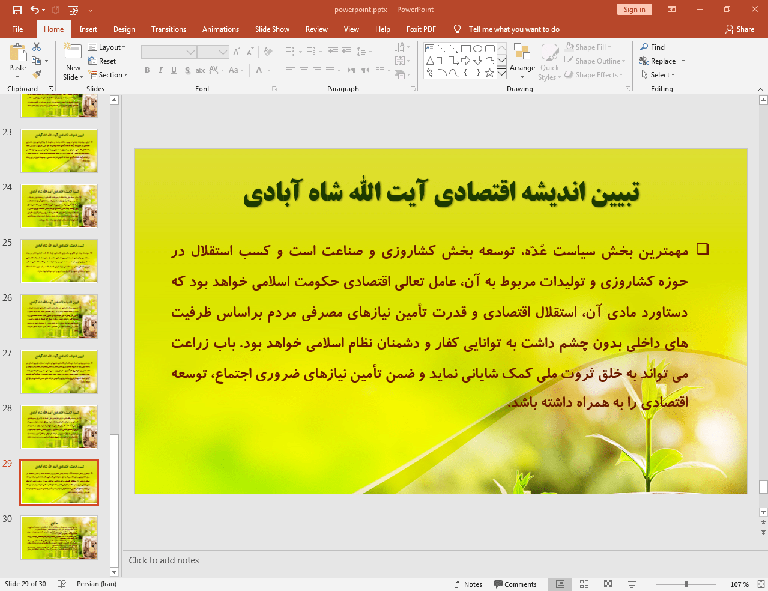This screenshot has width=768, height=591.
Task: Open Shape Fill color options
Action: [x=588, y=47]
